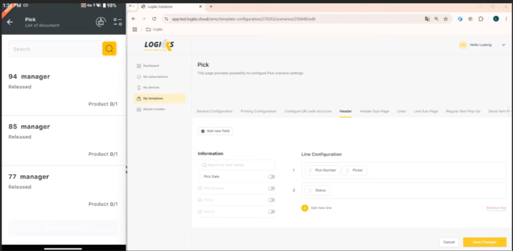
Task: Expand the Hello Ludwig user dropdown
Action: click(x=503, y=45)
